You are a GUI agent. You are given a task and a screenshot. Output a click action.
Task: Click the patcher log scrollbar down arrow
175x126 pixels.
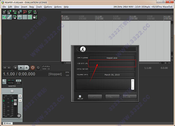click(133, 89)
